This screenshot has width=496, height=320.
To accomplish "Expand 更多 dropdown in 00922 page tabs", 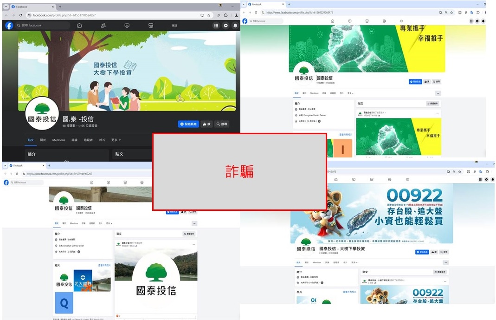I will (355, 262).
